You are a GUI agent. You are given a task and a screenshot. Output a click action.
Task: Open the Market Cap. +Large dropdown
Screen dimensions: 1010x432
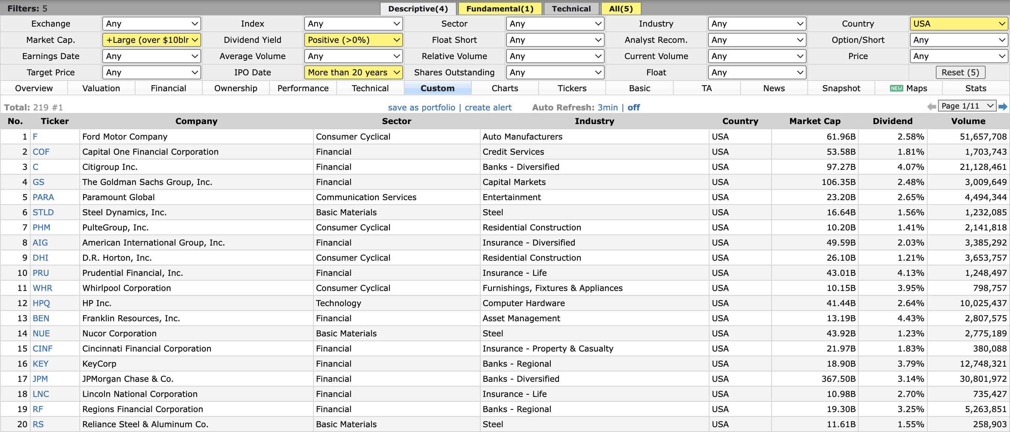pyautogui.click(x=152, y=40)
